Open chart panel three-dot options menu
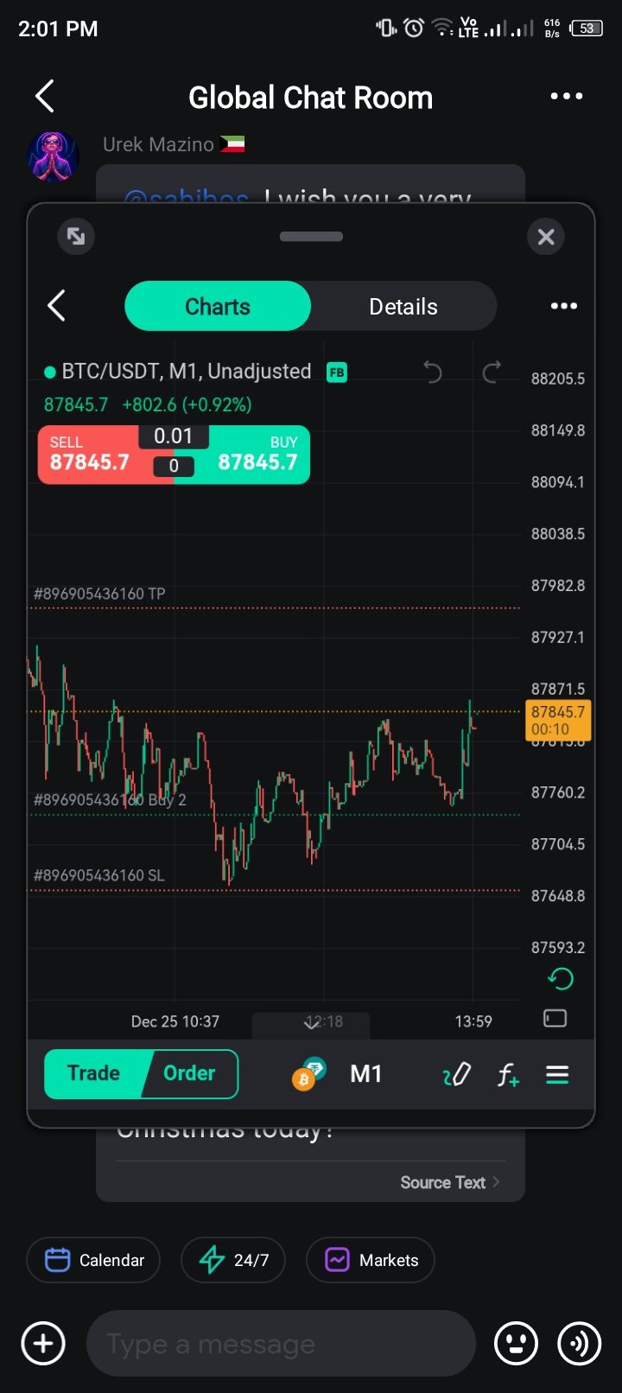622x1393 pixels. [563, 306]
